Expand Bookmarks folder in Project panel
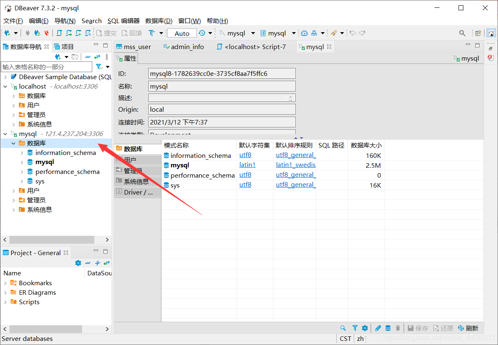Image resolution: width=498 pixels, height=345 pixels. point(5,283)
